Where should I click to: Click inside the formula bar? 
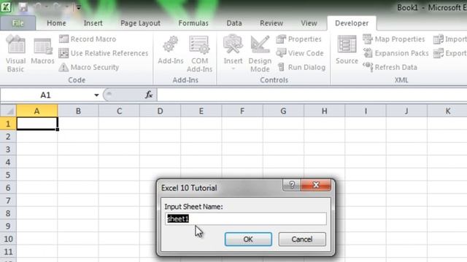click(x=312, y=95)
